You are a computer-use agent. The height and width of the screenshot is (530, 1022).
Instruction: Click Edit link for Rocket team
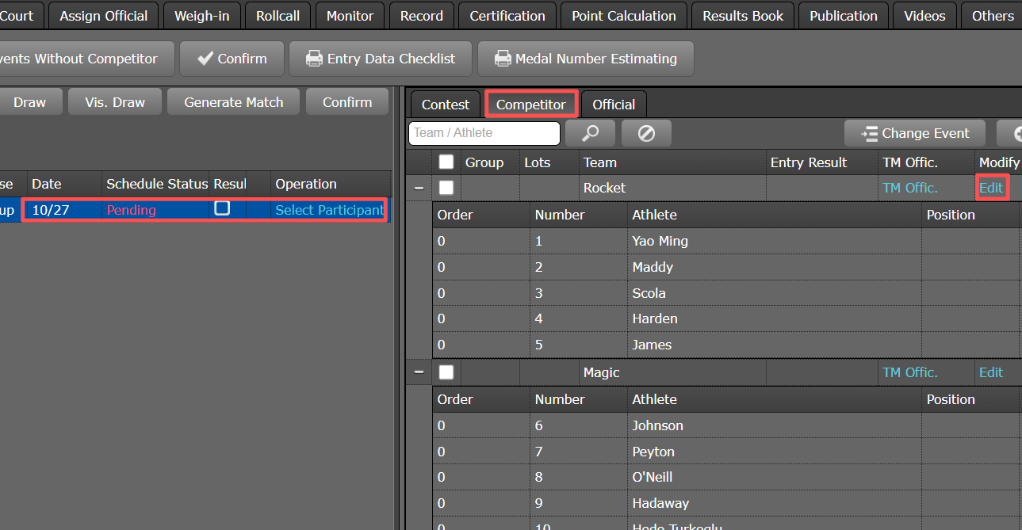pyautogui.click(x=991, y=188)
